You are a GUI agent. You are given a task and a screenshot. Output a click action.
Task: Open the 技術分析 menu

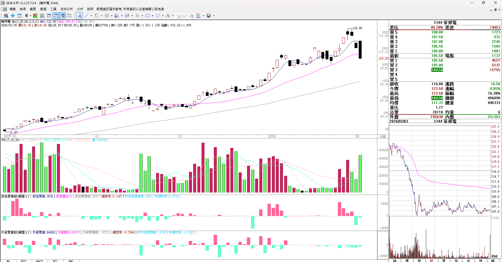click(67, 9)
